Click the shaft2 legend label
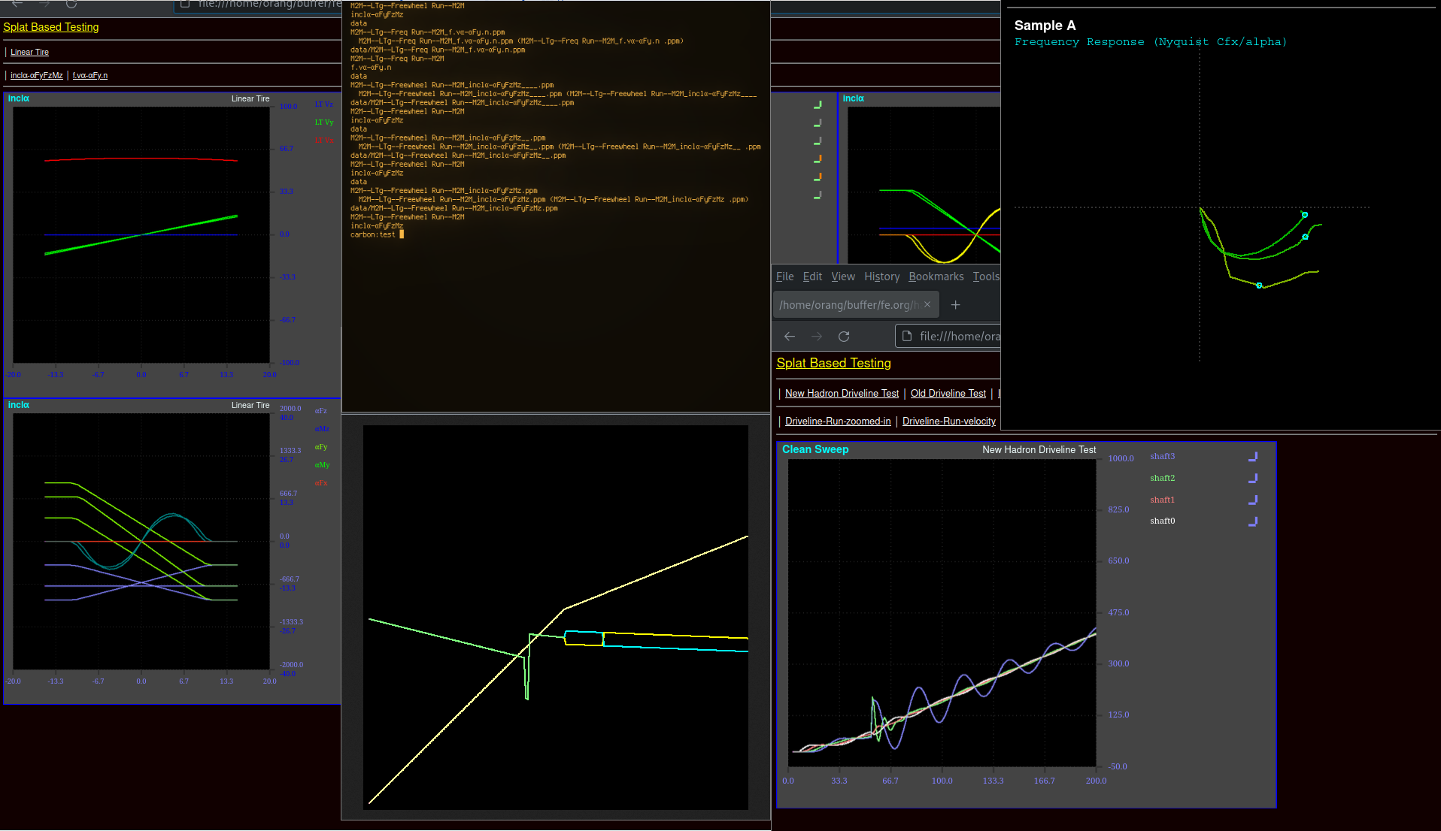Viewport: 1441px width, 831px height. click(1162, 479)
